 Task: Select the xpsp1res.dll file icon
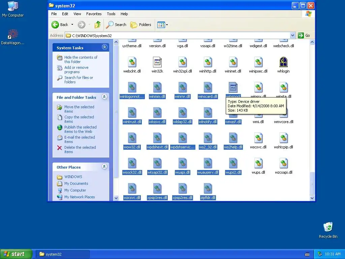click(157, 189)
